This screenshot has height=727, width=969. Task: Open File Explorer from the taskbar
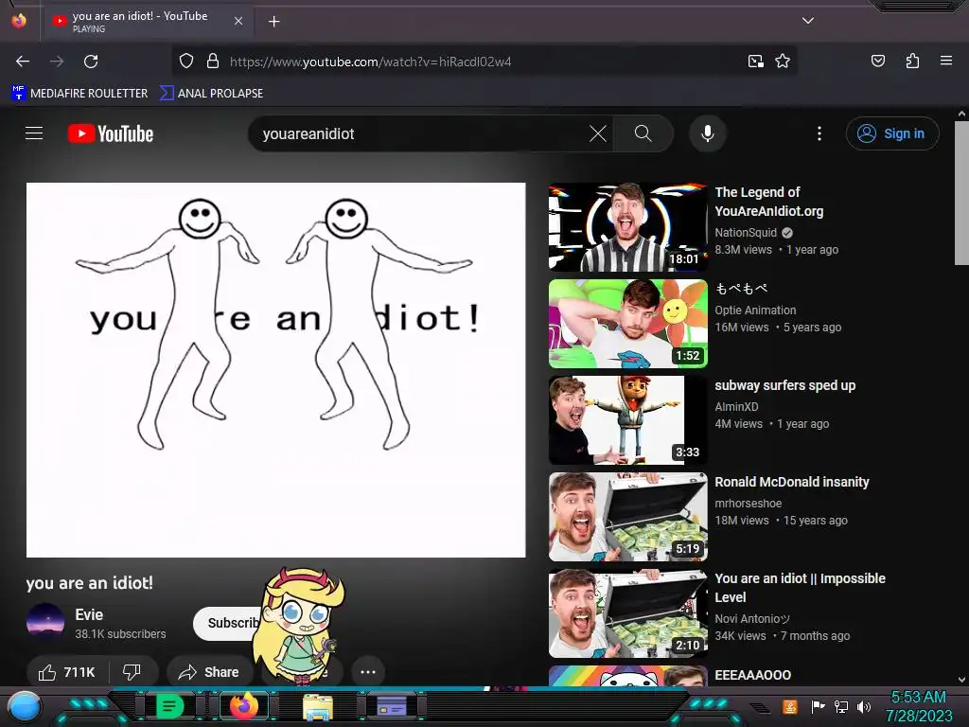tap(318, 707)
